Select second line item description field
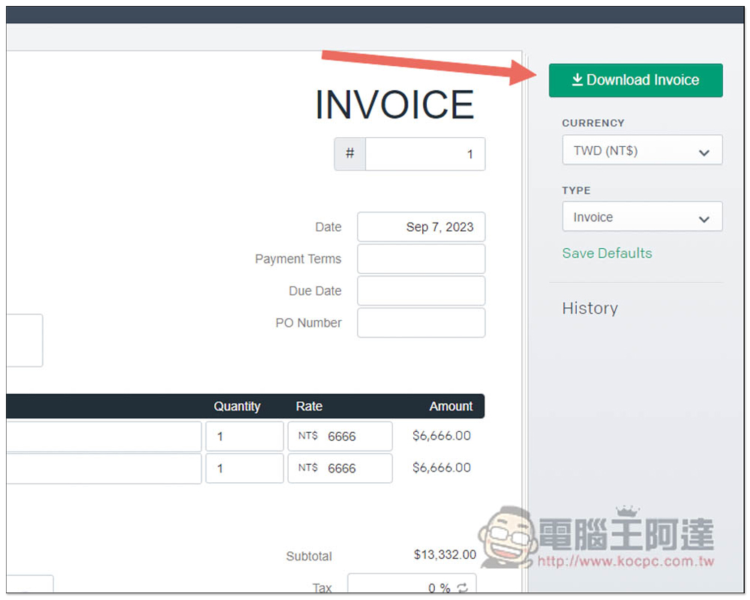This screenshot has height=600, width=750. (x=103, y=469)
